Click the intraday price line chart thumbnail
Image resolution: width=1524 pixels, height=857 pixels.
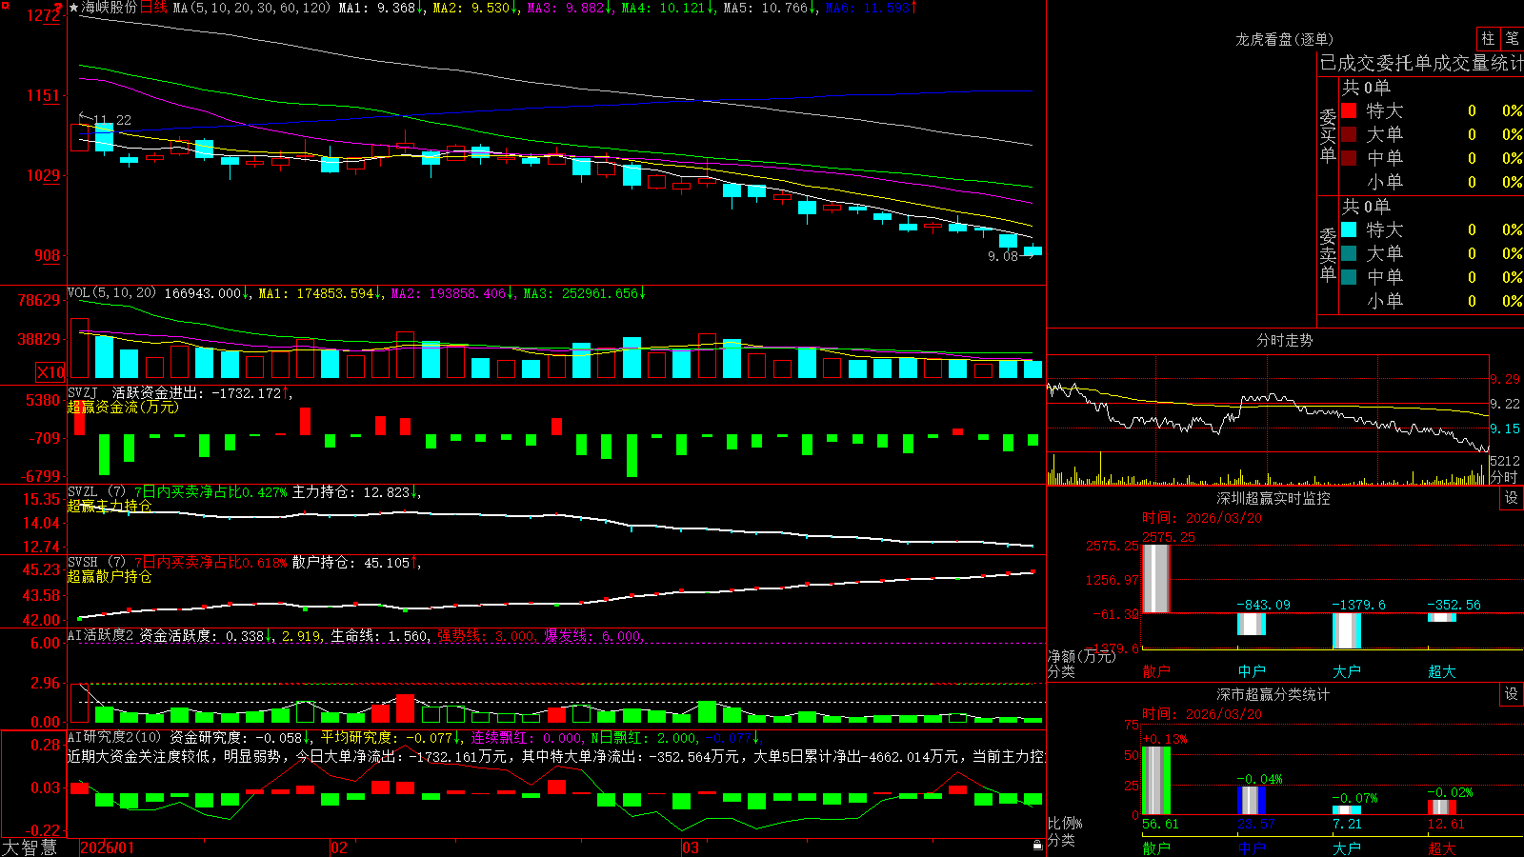(1268, 404)
